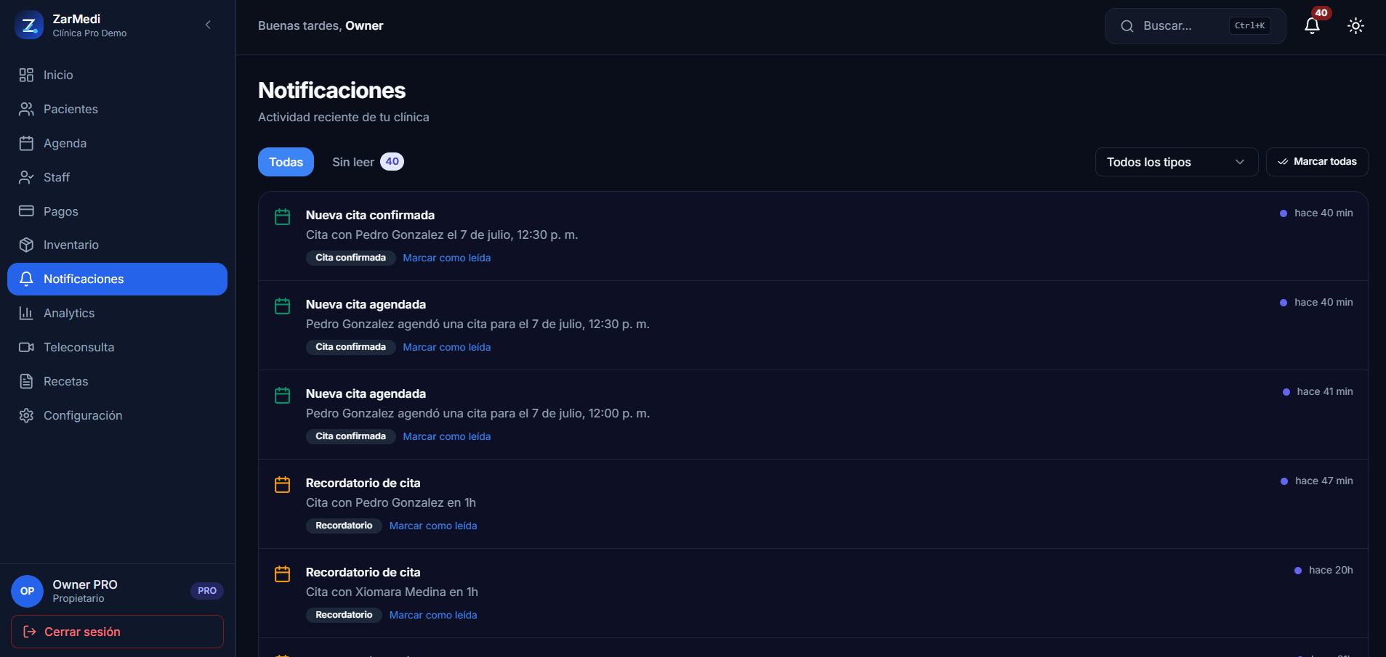Mark Xiomara Medina reminder as read
The width and height of the screenshot is (1386, 657).
coord(433,615)
